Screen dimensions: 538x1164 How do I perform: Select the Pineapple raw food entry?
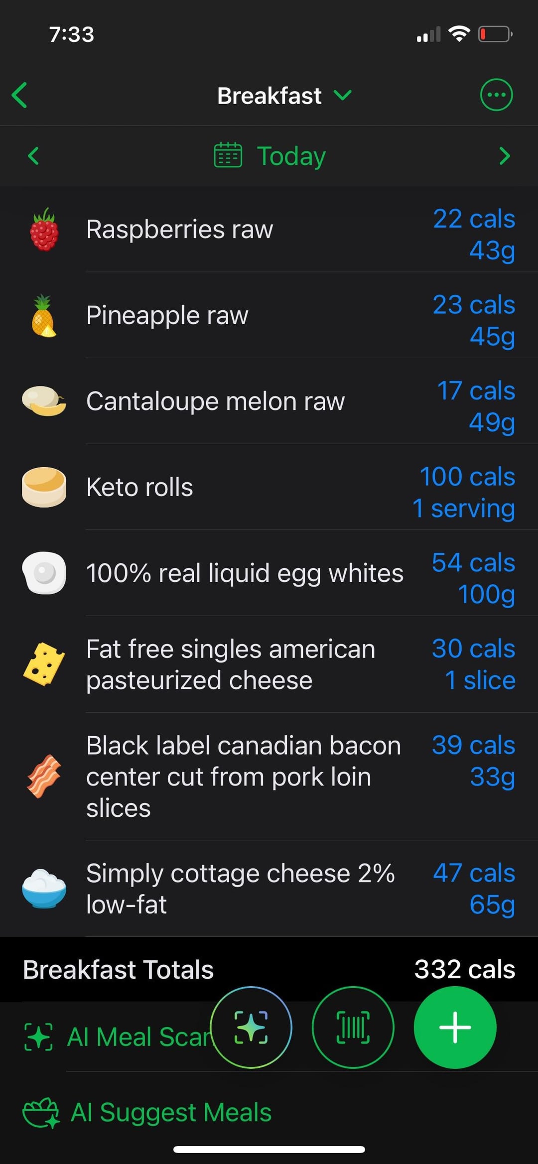point(167,316)
